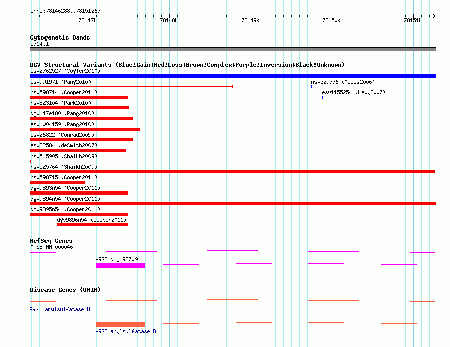Select the nsv598714 (Cooper2011) loss bar
The width and height of the screenshot is (450, 347).
point(79,97)
